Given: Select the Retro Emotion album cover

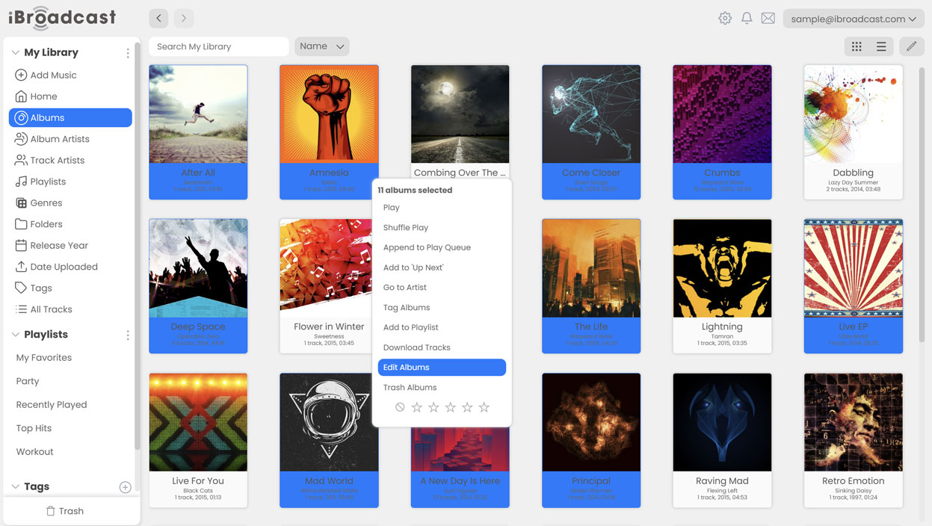Looking at the screenshot, I should point(853,422).
